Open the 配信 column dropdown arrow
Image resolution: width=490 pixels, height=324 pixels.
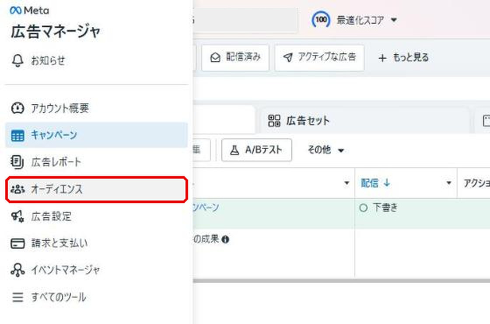[x=449, y=183]
